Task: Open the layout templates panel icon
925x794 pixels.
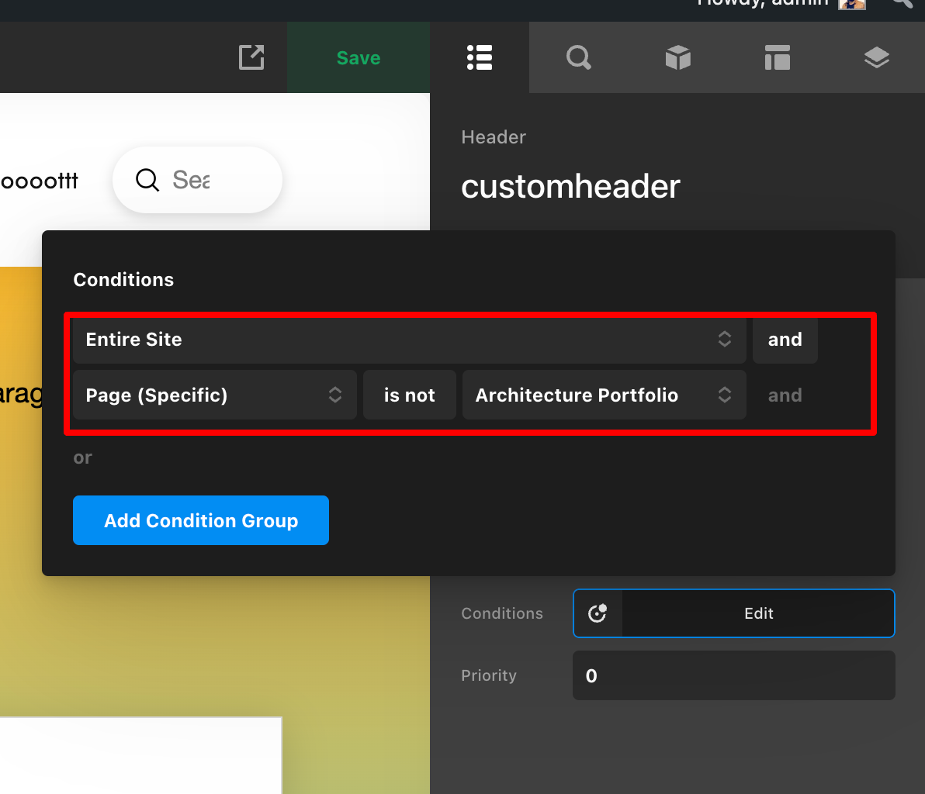Action: (777, 57)
